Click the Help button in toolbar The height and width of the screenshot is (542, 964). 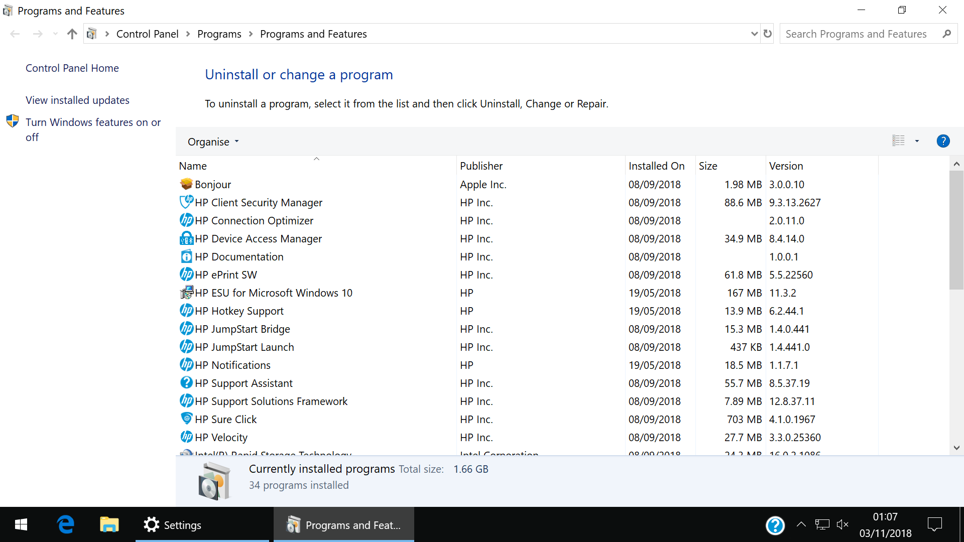coord(943,141)
